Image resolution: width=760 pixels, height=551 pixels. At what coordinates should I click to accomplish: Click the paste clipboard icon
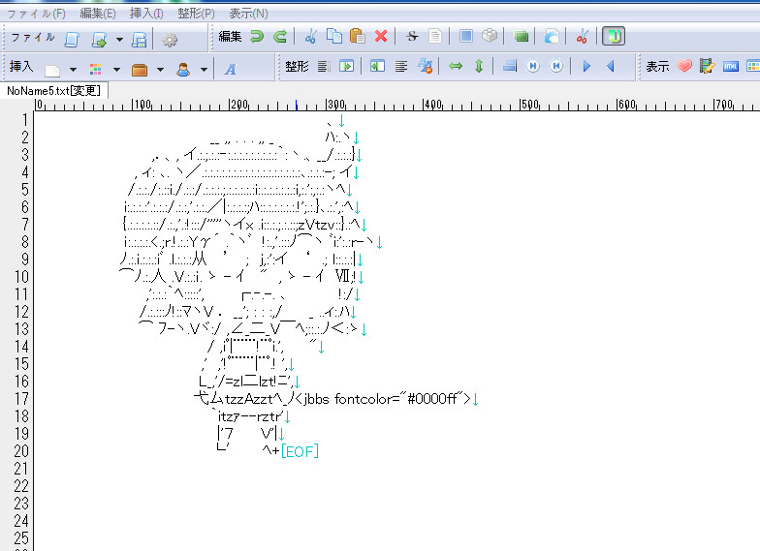pos(358,37)
